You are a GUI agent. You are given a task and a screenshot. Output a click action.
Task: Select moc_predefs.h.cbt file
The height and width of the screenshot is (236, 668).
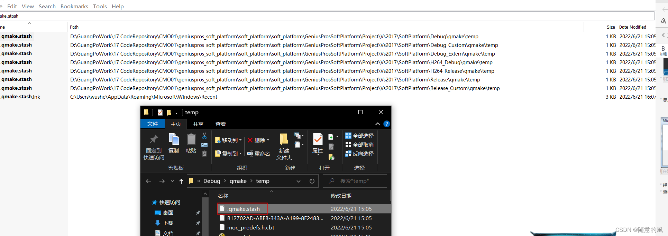[x=250, y=227]
